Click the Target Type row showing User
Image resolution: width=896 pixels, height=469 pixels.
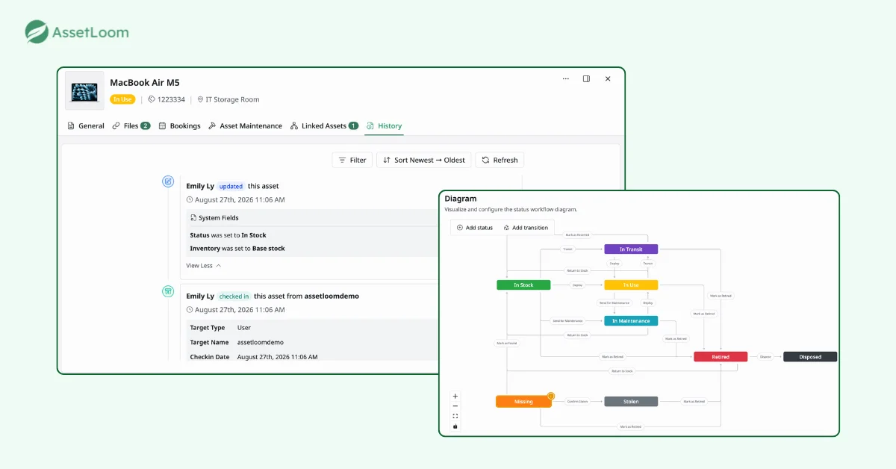[312, 328]
